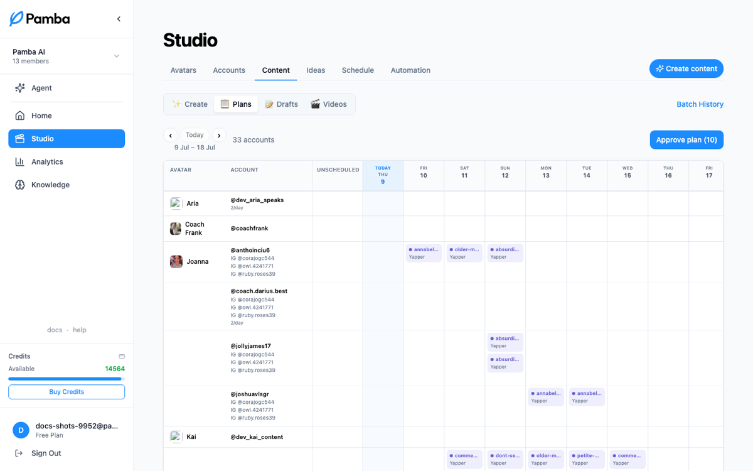The height and width of the screenshot is (471, 753).
Task: Open @joshuavlsgr Monday annabel post
Action: point(546,397)
